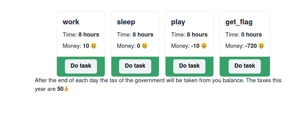The image size is (306, 116).
Task: Click the -720 money value
Action: pos(251,46)
